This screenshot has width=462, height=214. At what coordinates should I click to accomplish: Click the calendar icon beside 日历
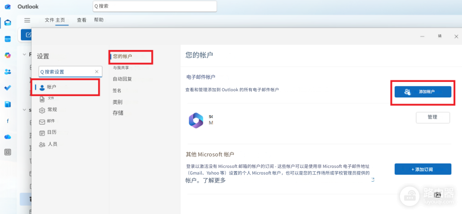42,133
